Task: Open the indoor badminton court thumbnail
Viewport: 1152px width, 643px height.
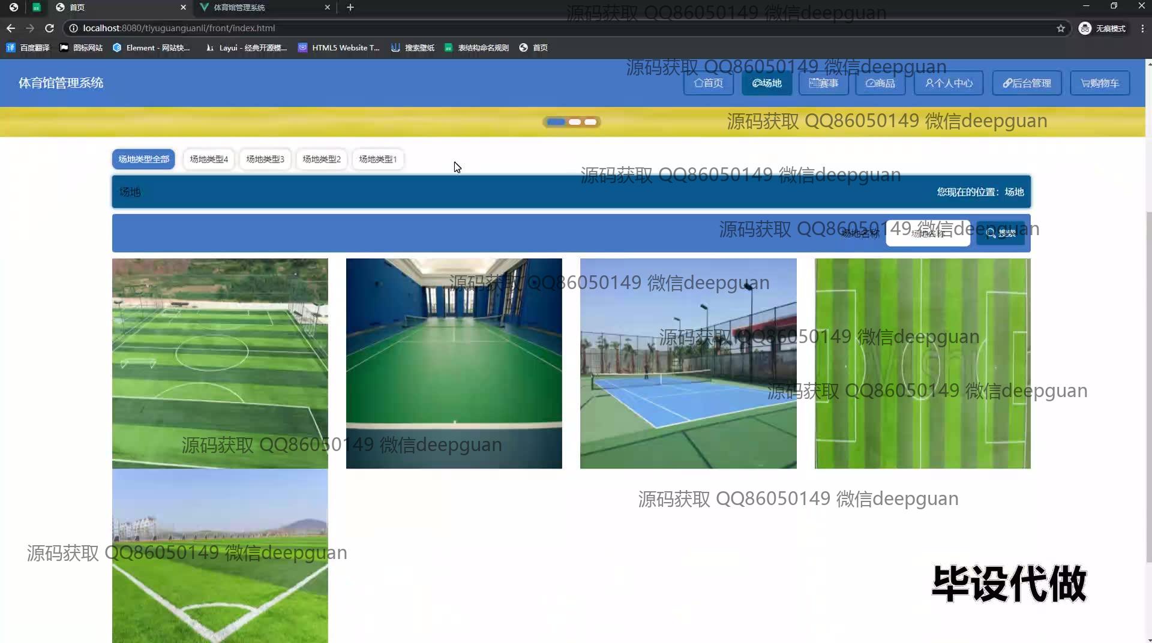Action: [454, 363]
